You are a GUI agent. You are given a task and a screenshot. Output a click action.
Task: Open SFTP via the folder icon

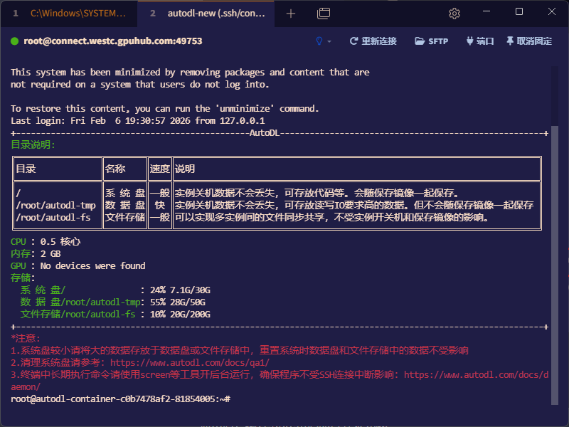(418, 41)
